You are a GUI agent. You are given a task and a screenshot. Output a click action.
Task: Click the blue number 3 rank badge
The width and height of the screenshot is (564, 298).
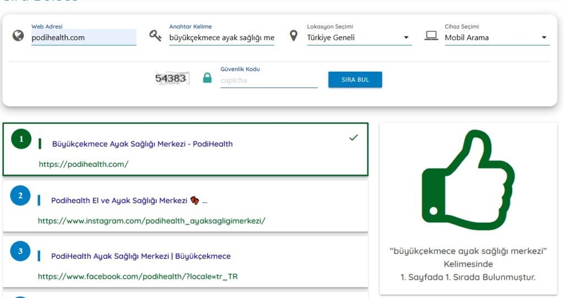[x=20, y=251]
